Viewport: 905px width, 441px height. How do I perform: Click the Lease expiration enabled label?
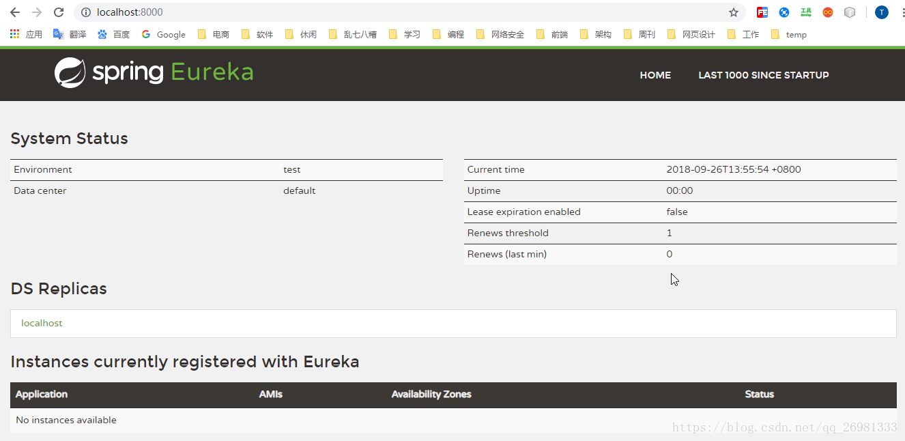(524, 212)
